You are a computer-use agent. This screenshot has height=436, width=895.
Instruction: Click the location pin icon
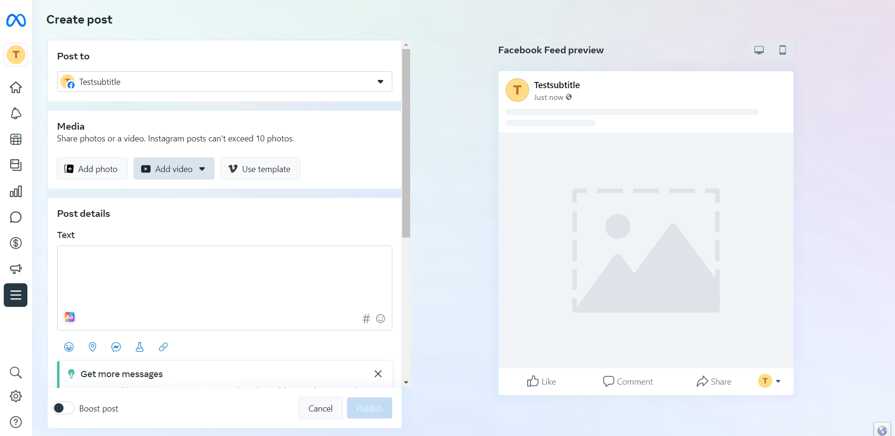[93, 347]
